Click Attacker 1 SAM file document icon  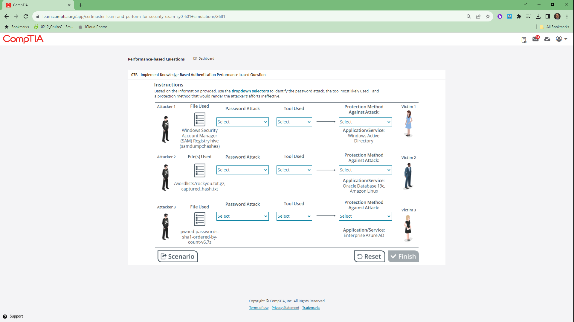click(x=199, y=119)
